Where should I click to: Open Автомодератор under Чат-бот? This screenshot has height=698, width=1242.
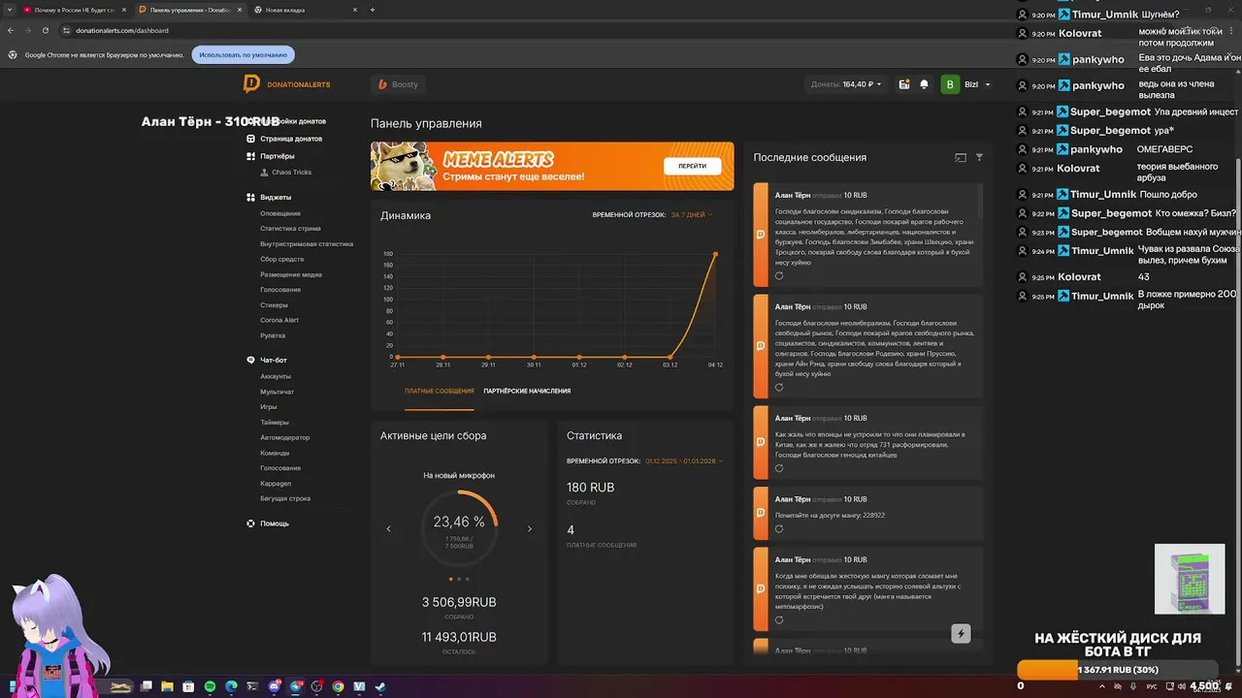click(285, 437)
